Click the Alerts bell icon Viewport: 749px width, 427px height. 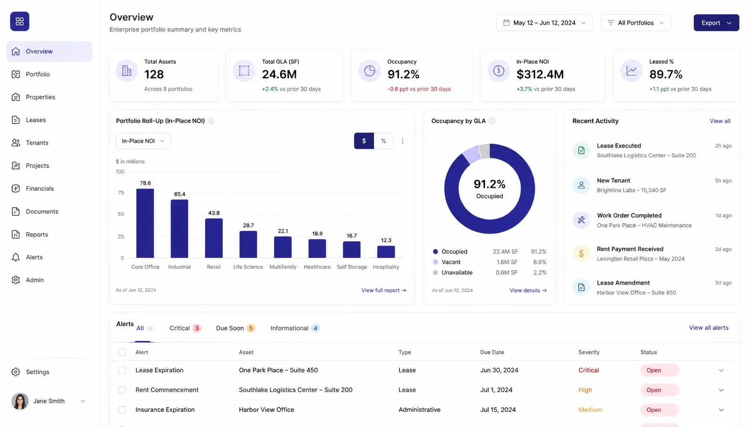coord(16,258)
